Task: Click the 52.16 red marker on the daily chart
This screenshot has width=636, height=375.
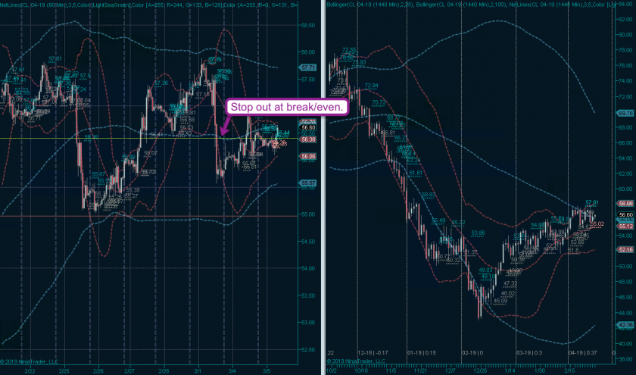Action: (625, 249)
